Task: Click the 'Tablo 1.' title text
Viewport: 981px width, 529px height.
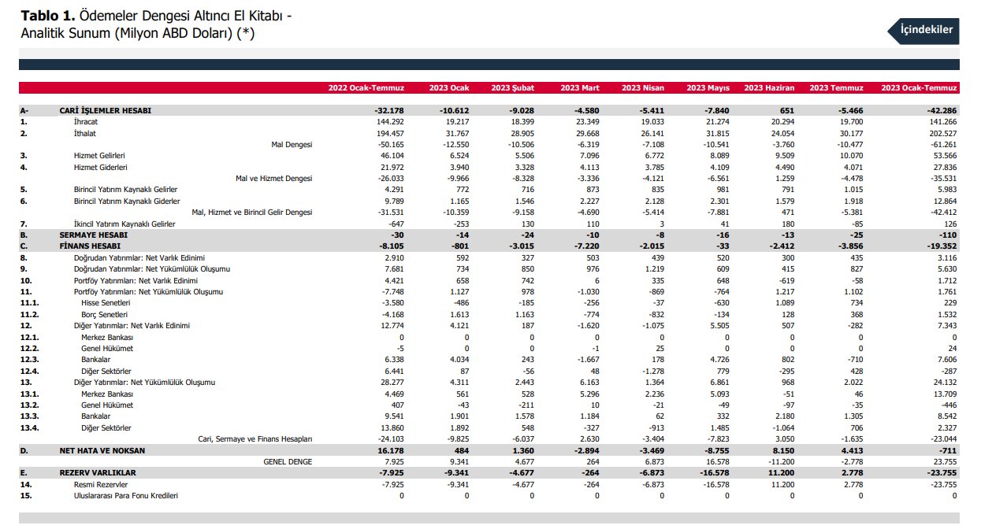Action: click(47, 17)
